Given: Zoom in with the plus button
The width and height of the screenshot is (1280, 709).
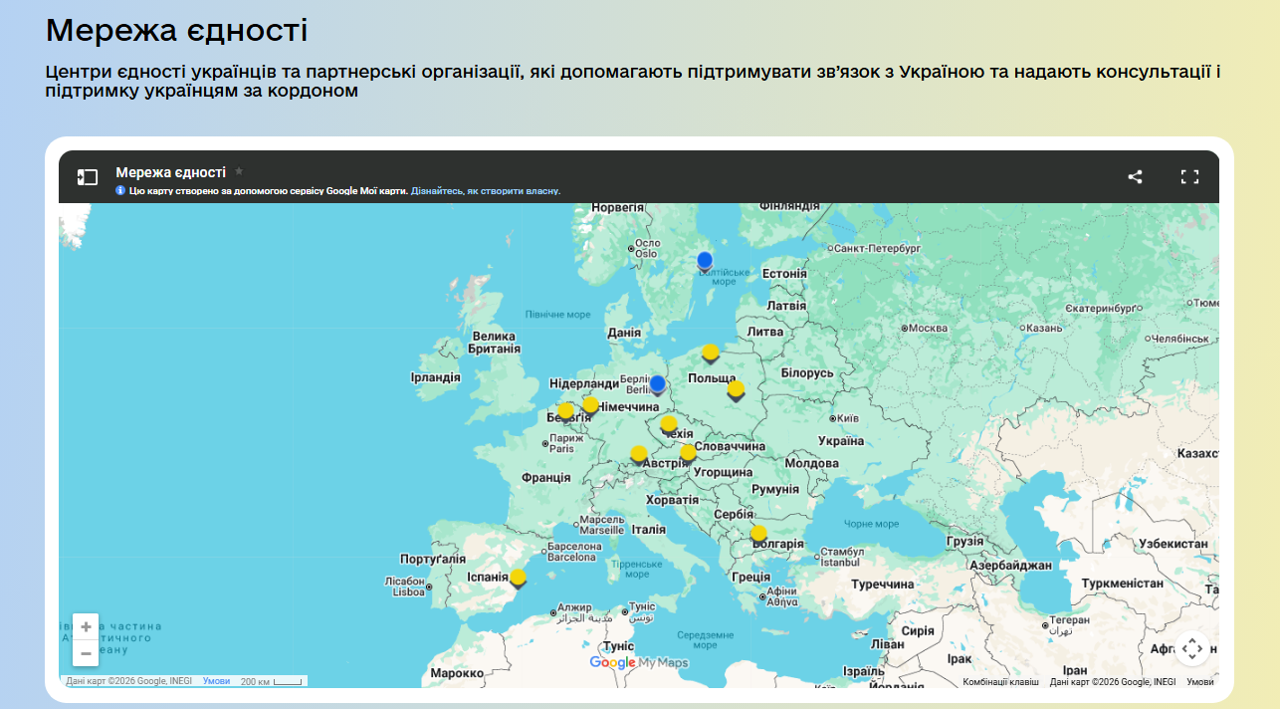Looking at the screenshot, I should (86, 626).
